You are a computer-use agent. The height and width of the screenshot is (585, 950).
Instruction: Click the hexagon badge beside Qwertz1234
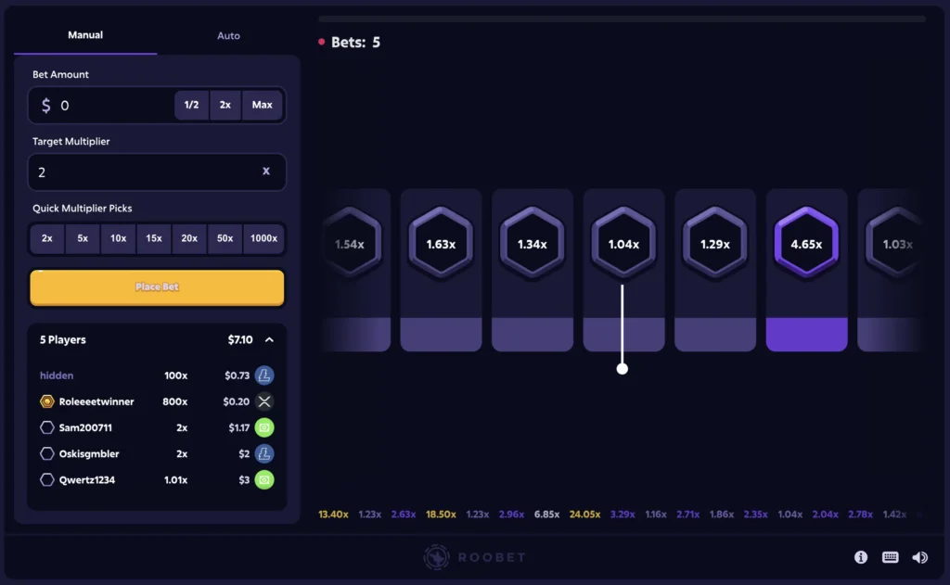coord(46,479)
